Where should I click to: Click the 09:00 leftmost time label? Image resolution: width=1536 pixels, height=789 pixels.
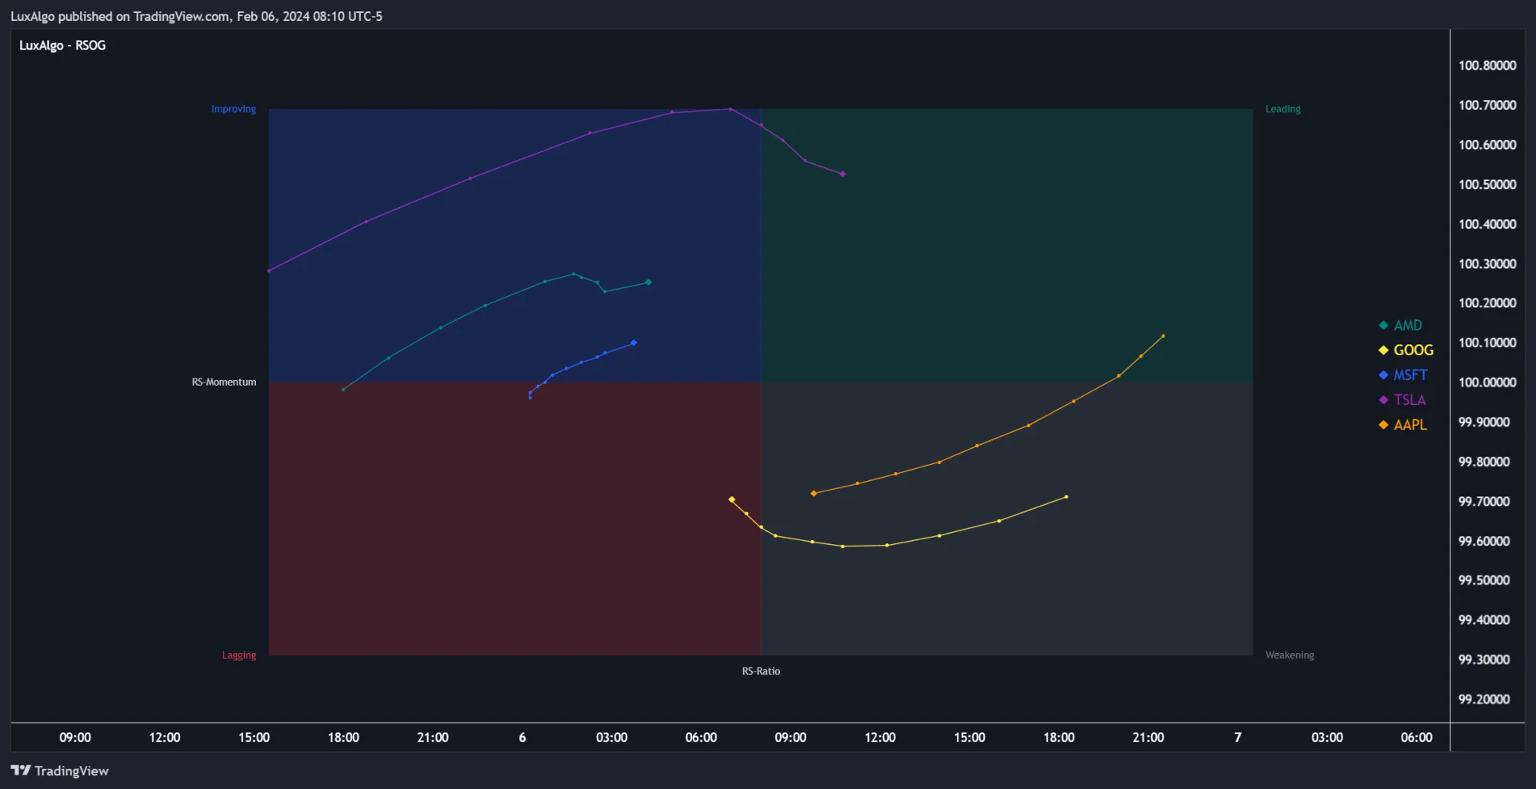pos(75,737)
